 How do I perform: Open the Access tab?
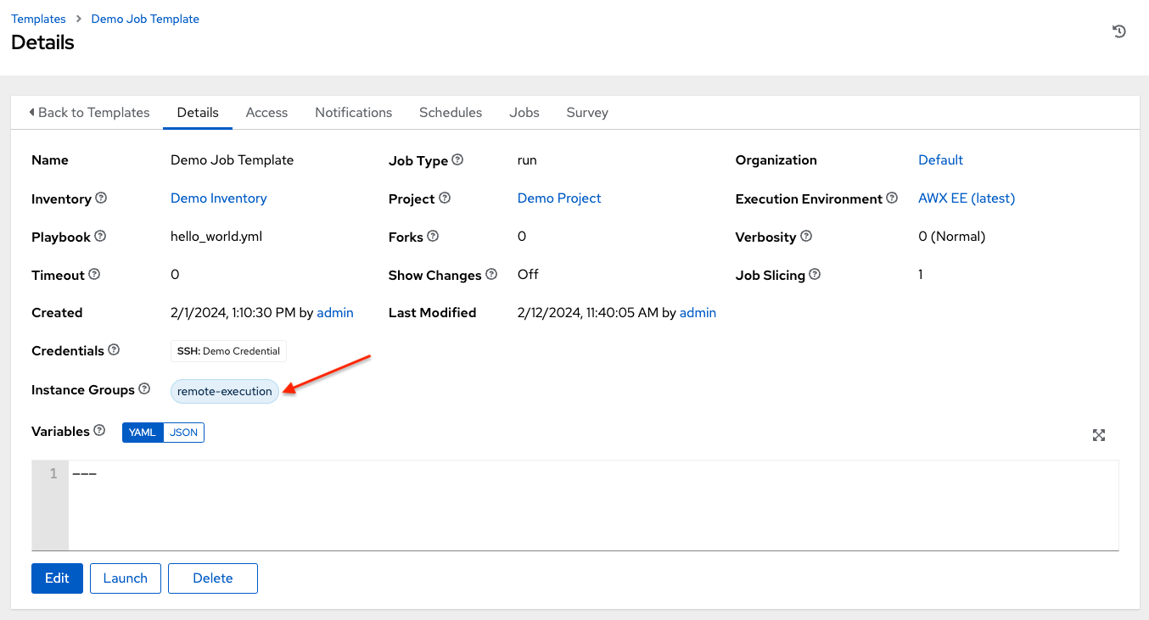[266, 112]
